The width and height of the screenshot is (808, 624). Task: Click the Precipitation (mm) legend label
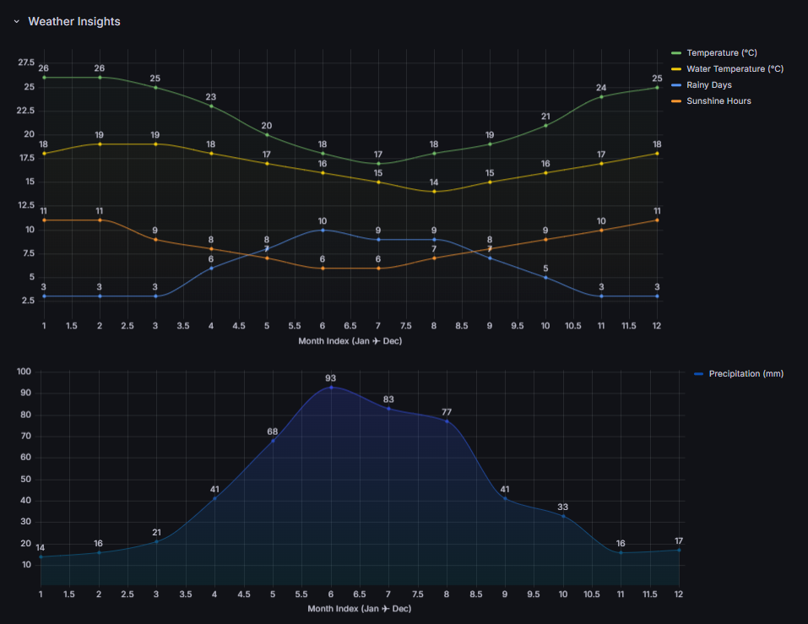coord(746,373)
